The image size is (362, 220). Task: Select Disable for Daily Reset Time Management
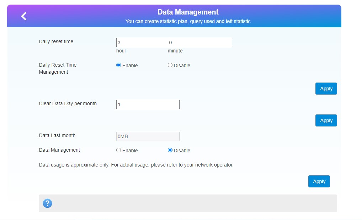pos(170,65)
